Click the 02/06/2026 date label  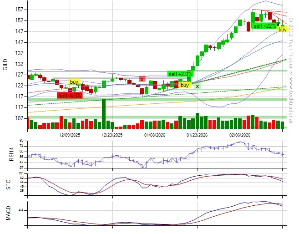239,135
